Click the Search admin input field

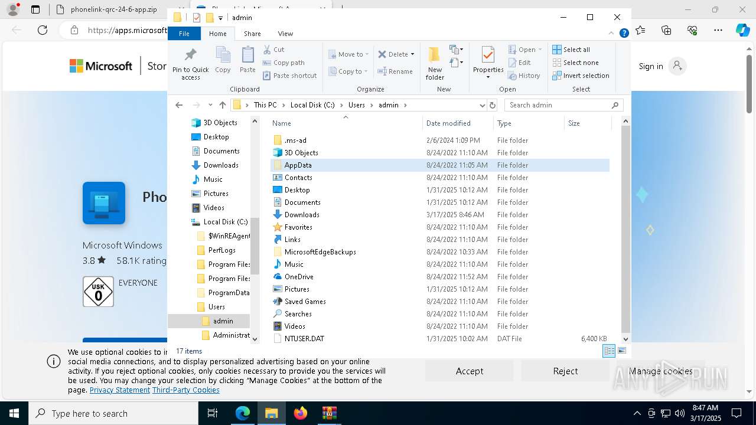point(564,105)
